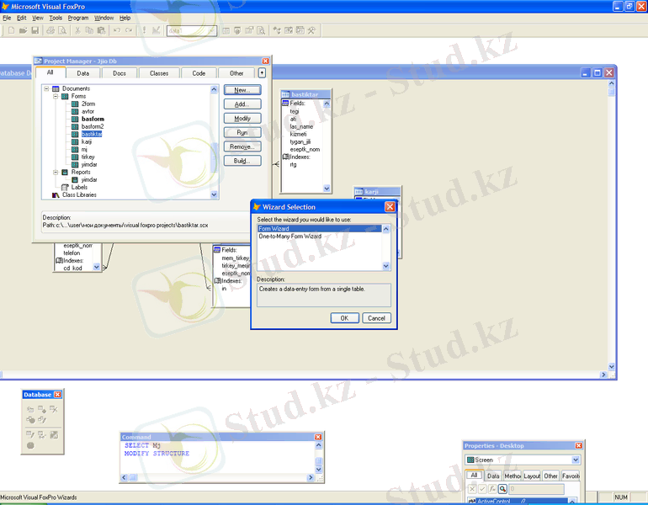Switch to the Classes tab in Project Manager
This screenshot has width=648, height=505.
point(159,73)
